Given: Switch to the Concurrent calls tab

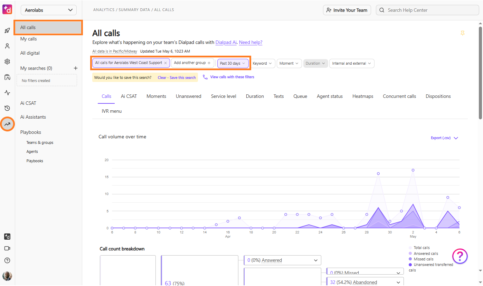Looking at the screenshot, I should (399, 96).
